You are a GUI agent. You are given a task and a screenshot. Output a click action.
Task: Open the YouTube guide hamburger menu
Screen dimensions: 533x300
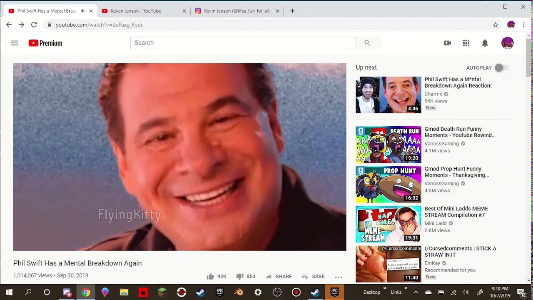pyautogui.click(x=15, y=43)
